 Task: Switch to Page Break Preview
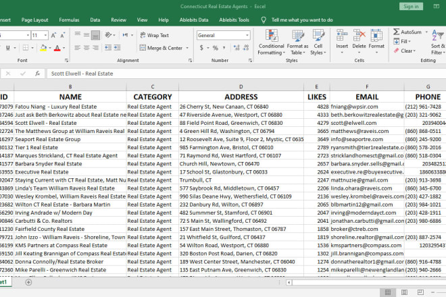tap(421, 292)
